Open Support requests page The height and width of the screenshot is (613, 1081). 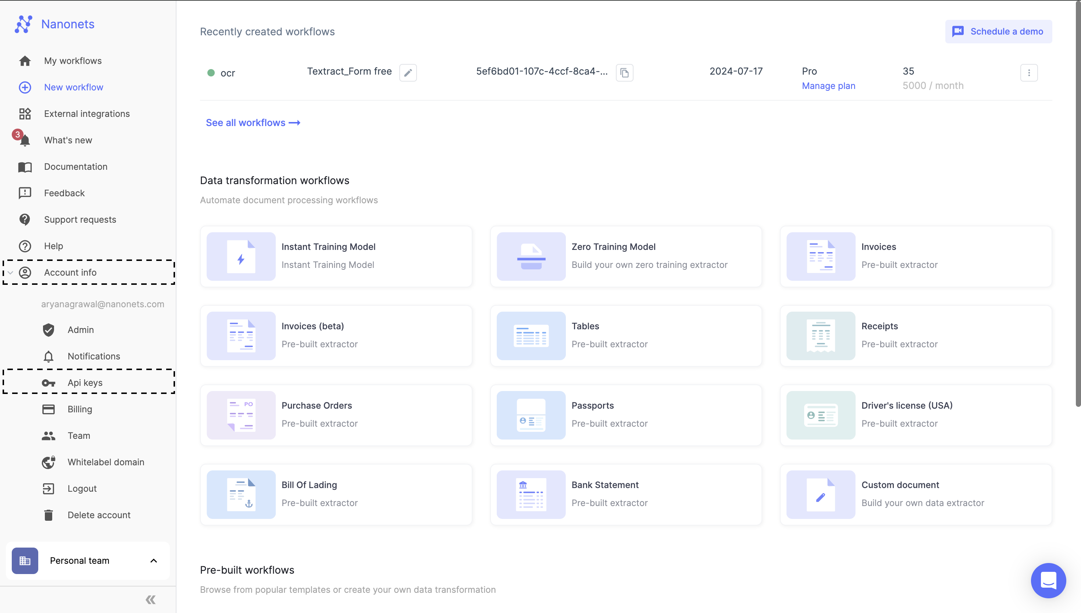pyautogui.click(x=80, y=219)
